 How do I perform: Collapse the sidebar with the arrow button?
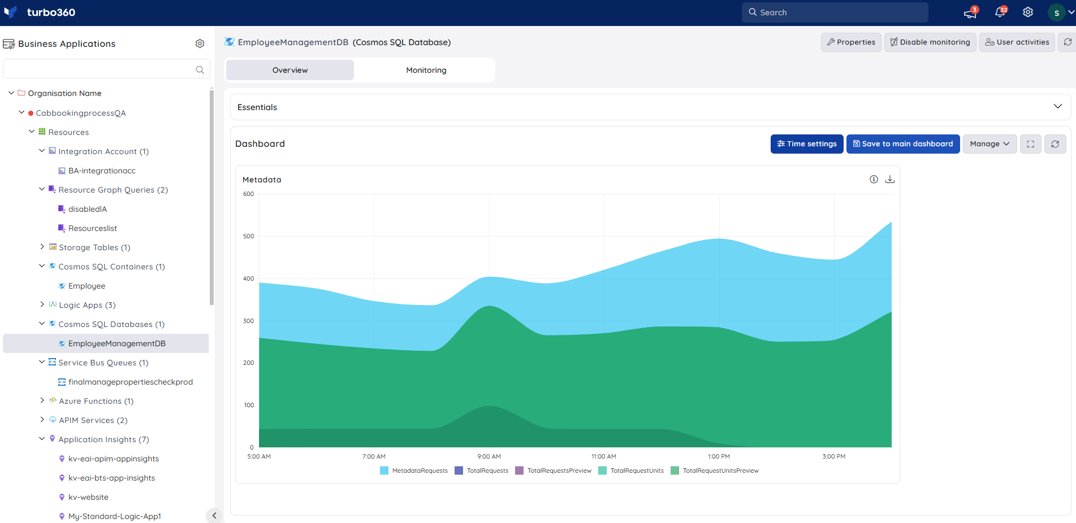tap(214, 515)
